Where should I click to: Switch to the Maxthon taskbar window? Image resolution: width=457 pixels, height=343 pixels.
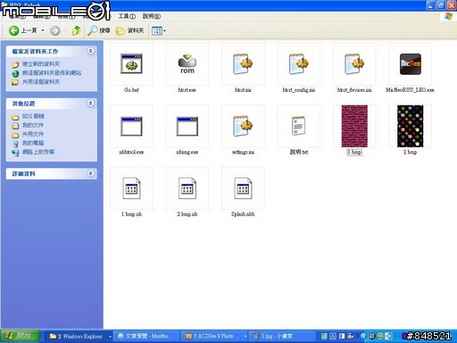coord(146,336)
